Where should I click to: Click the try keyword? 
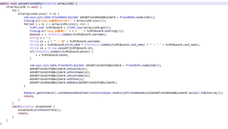14,10
